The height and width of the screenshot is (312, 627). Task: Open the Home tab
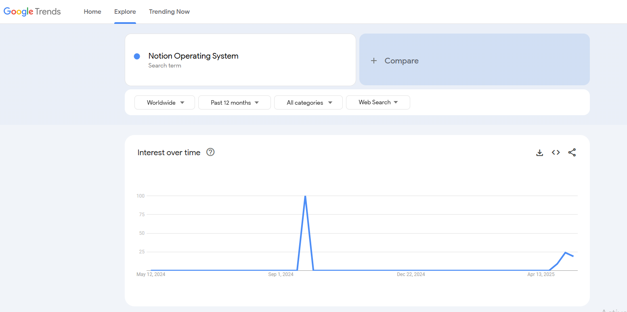[92, 12]
